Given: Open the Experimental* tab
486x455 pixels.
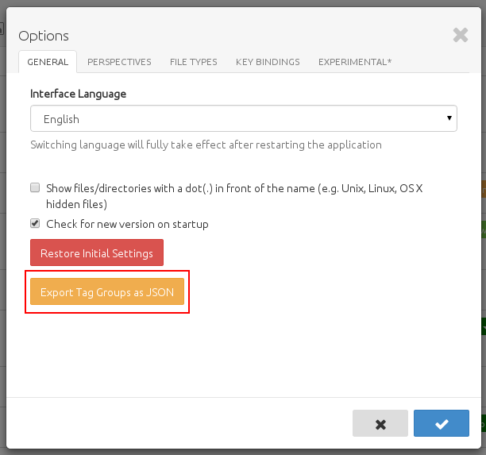Looking at the screenshot, I should (355, 62).
